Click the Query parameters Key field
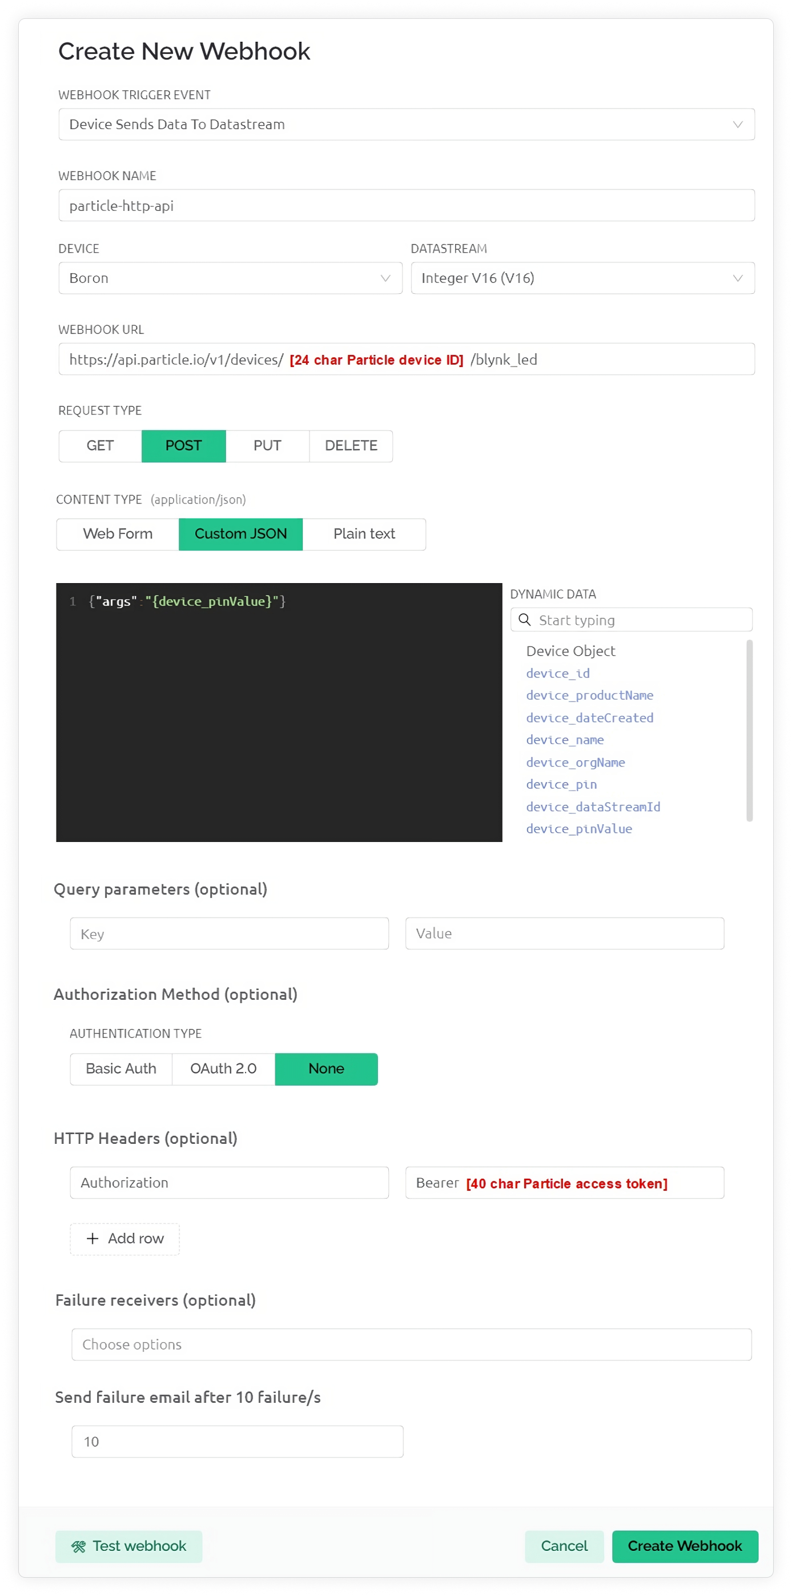Image resolution: width=792 pixels, height=1596 pixels. coord(229,933)
